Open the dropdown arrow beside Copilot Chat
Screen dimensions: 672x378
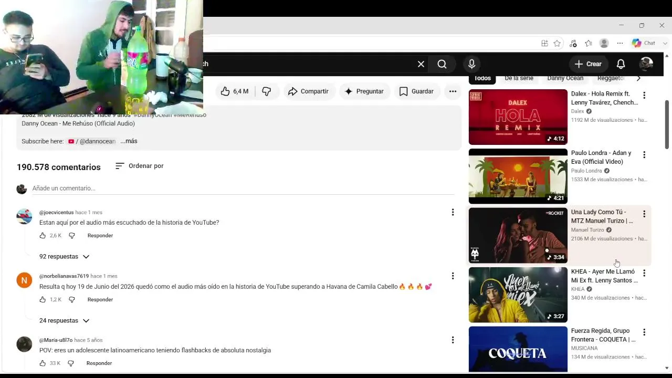coord(665,43)
